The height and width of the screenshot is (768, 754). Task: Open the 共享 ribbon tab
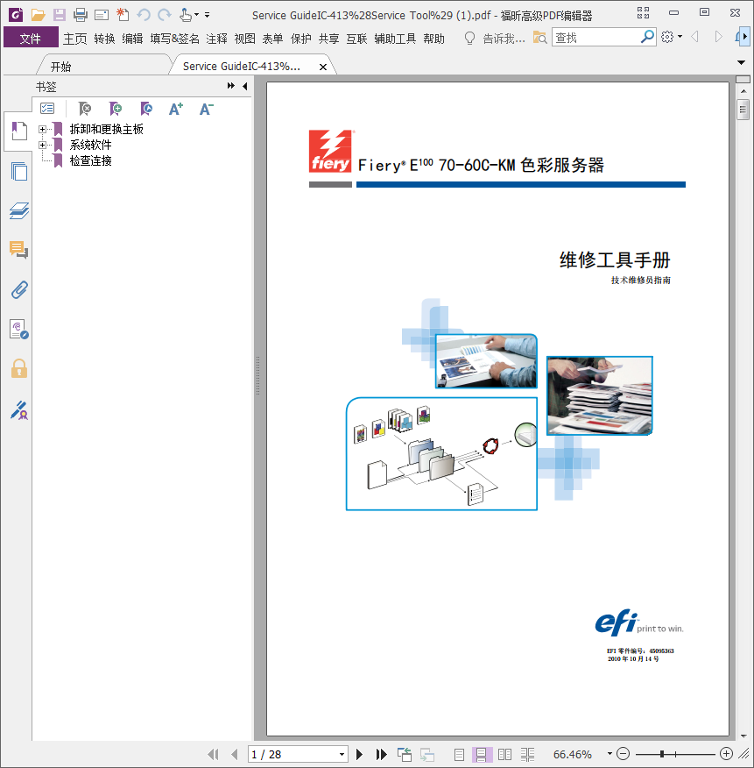pyautogui.click(x=328, y=39)
